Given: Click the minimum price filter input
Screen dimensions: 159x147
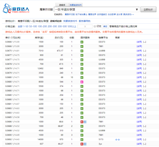Looking at the screenshot, I should tap(81, 26).
